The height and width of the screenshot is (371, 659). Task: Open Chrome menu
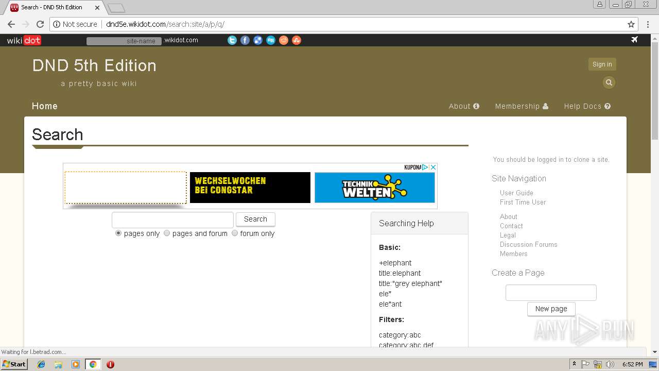pos(647,24)
